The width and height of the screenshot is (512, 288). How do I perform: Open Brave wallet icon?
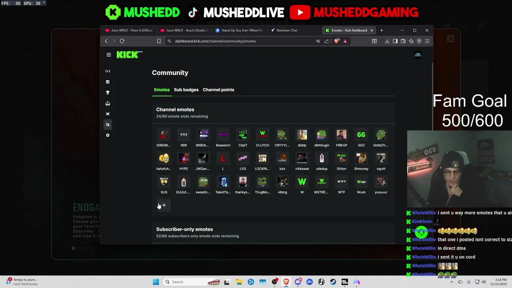(403, 41)
